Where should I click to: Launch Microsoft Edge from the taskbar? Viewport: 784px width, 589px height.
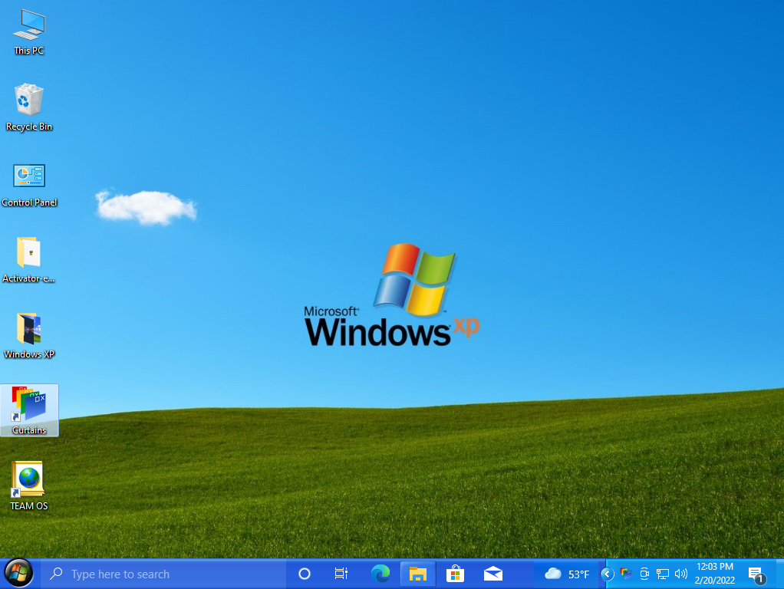380,574
